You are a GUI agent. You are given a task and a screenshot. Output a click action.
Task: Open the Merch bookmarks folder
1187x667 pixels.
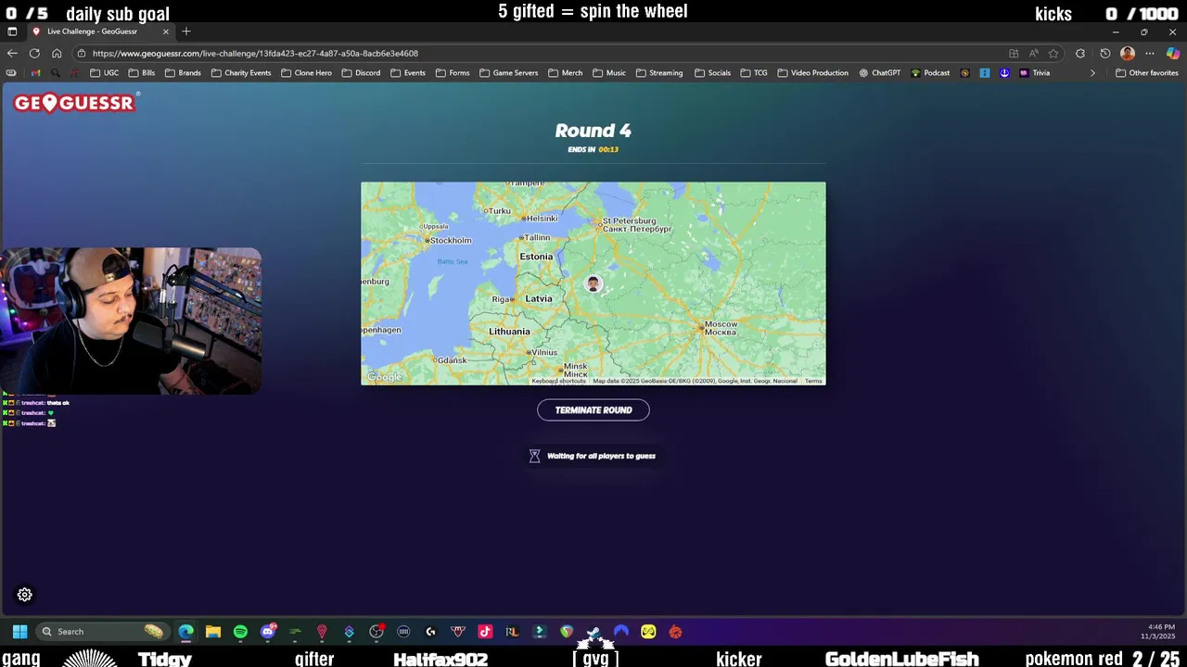(566, 73)
